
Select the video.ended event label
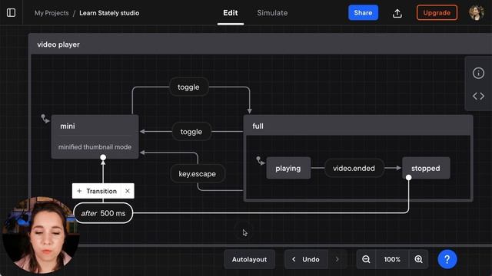tap(354, 169)
